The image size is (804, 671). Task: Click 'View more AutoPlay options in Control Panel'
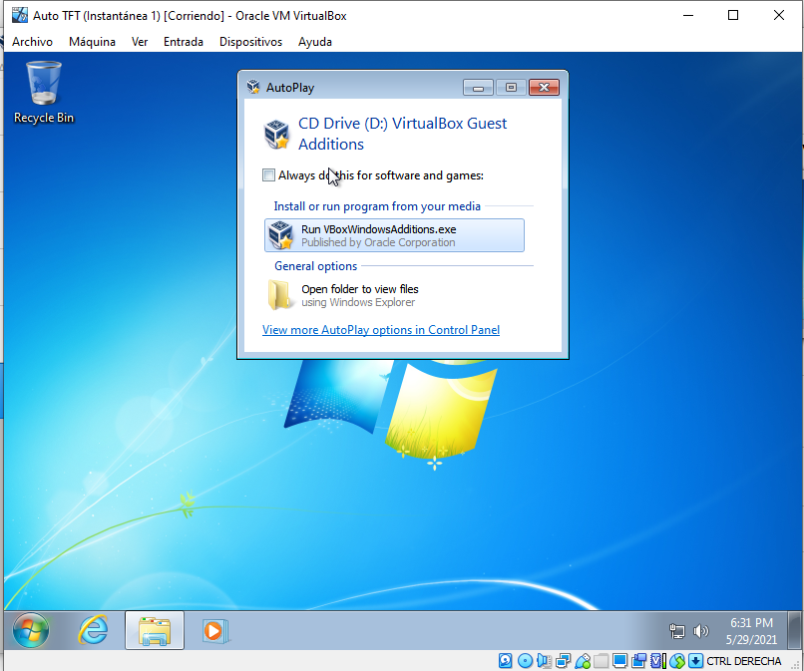coord(380,330)
